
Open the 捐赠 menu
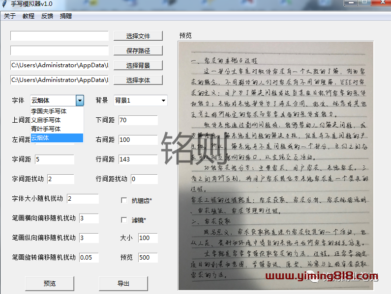66,16
